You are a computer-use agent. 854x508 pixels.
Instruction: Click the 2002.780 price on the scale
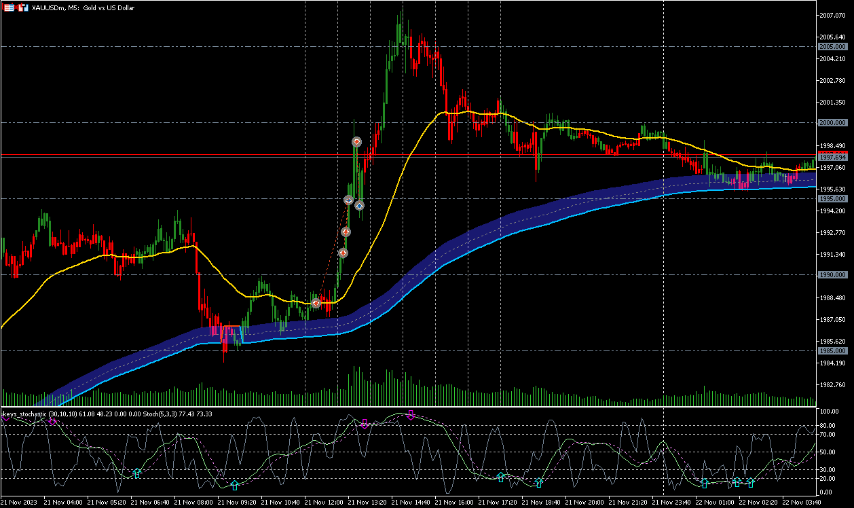pos(832,80)
